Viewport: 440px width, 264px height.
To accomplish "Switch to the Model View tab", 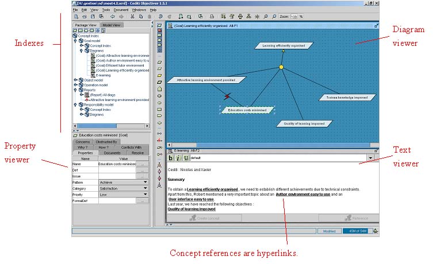I will coord(110,26).
